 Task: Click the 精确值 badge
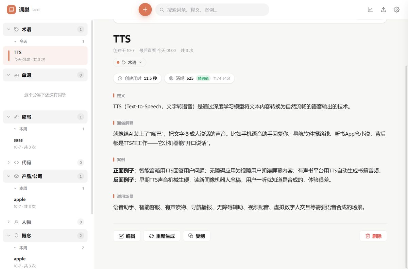pyautogui.click(x=203, y=78)
